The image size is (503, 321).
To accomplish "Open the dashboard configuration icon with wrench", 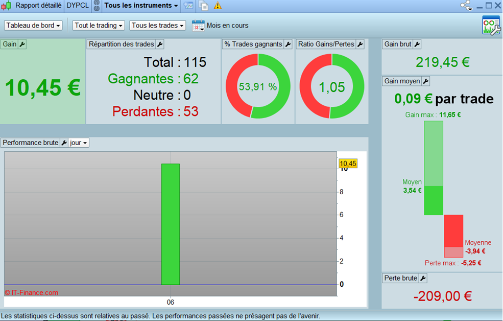I will pyautogui.click(x=491, y=25).
